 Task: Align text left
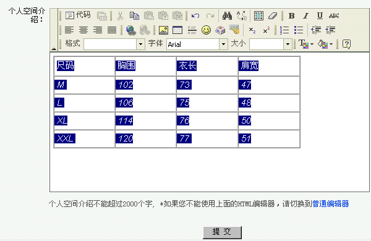click(x=69, y=30)
